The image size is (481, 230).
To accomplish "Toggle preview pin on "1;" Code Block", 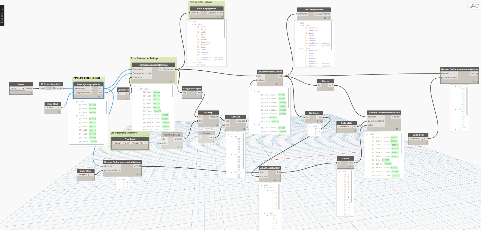I will coord(127,98).
